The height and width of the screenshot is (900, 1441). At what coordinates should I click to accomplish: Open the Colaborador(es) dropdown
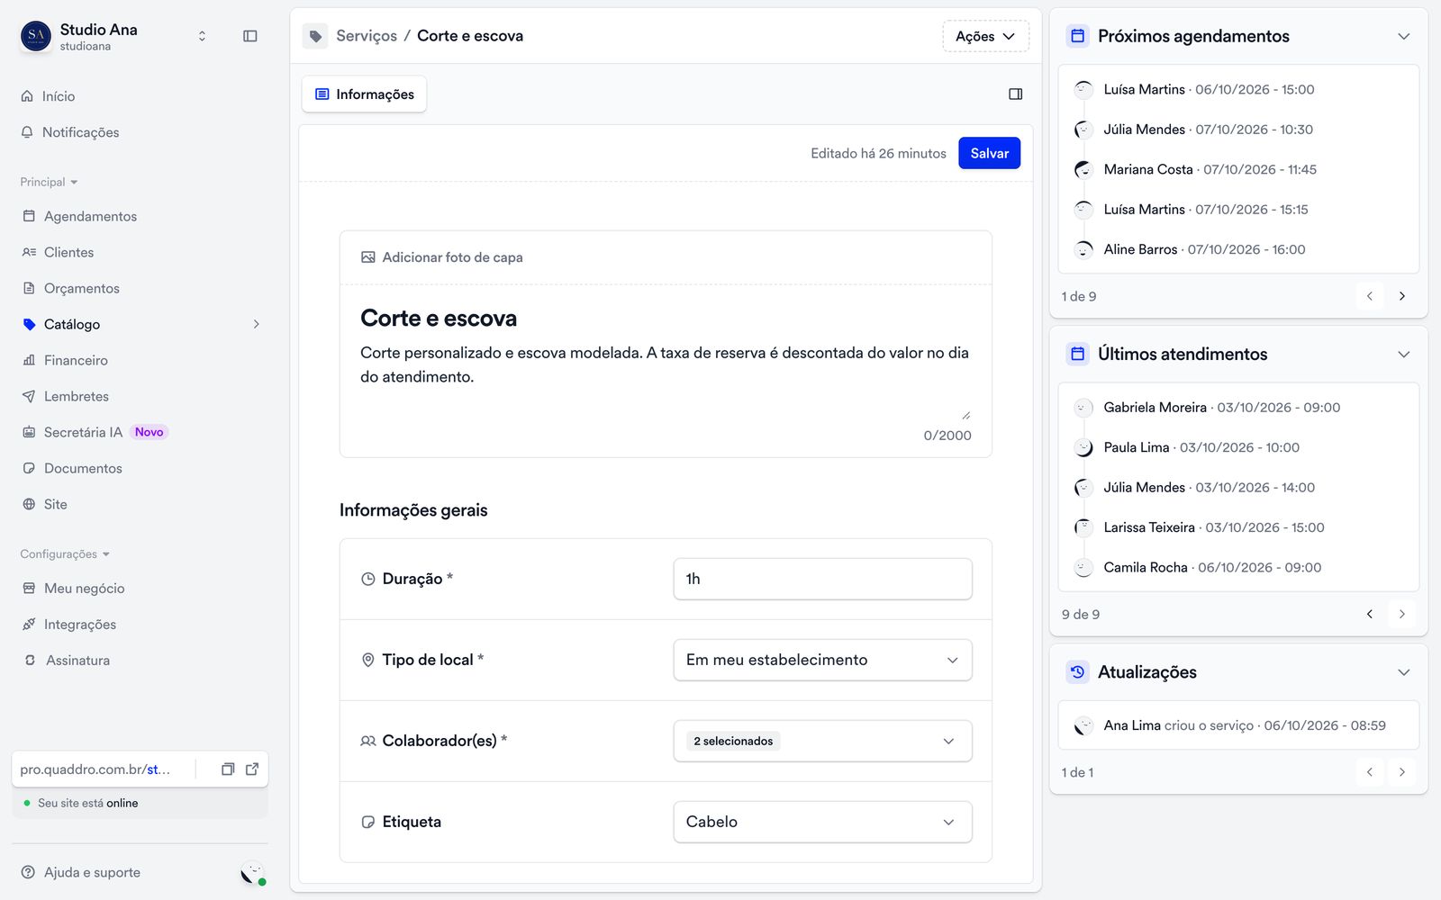click(822, 741)
